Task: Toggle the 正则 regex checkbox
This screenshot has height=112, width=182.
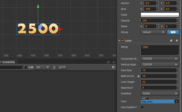Action: [26, 67]
